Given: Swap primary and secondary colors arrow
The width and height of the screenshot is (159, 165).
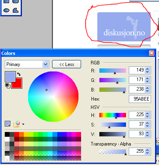Looking at the screenshot, I should pos(19,74).
